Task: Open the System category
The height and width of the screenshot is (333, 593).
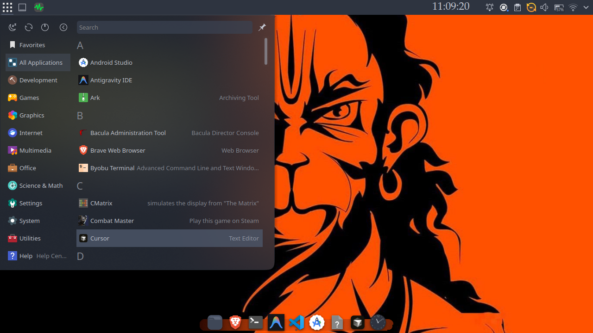Action: point(38,221)
